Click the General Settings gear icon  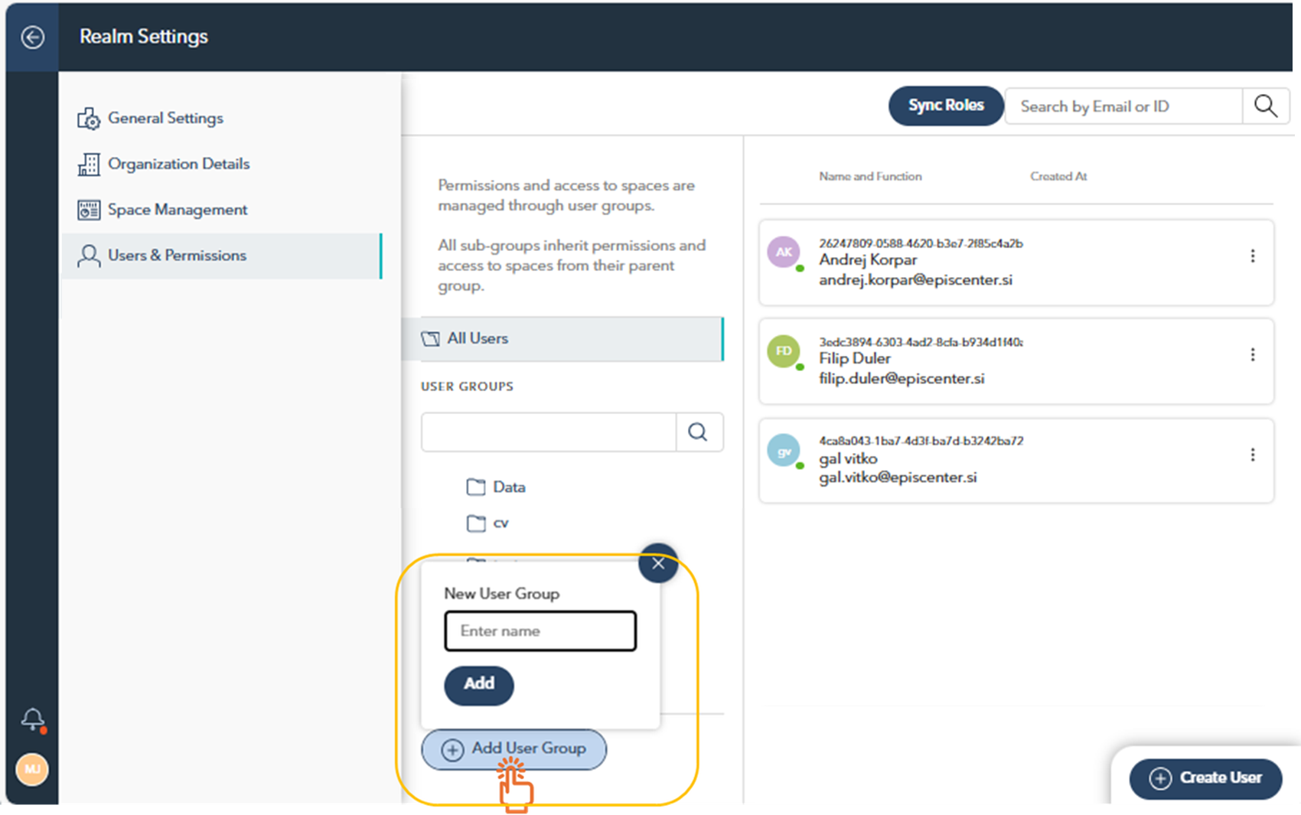(89, 119)
